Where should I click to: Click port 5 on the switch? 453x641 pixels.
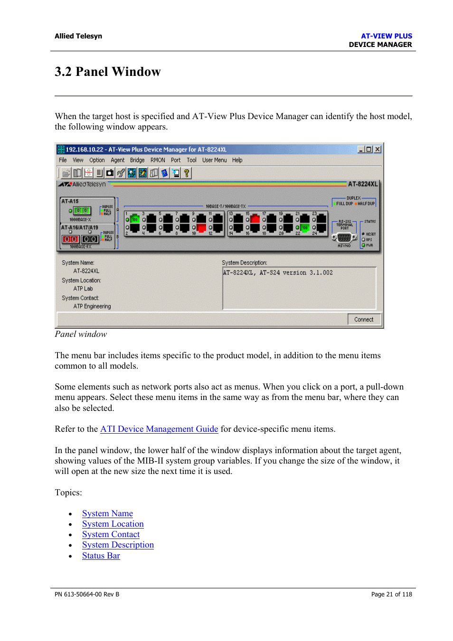168,219
